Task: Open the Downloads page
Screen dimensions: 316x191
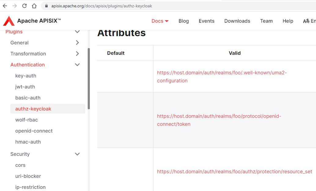Action: tap(237, 21)
